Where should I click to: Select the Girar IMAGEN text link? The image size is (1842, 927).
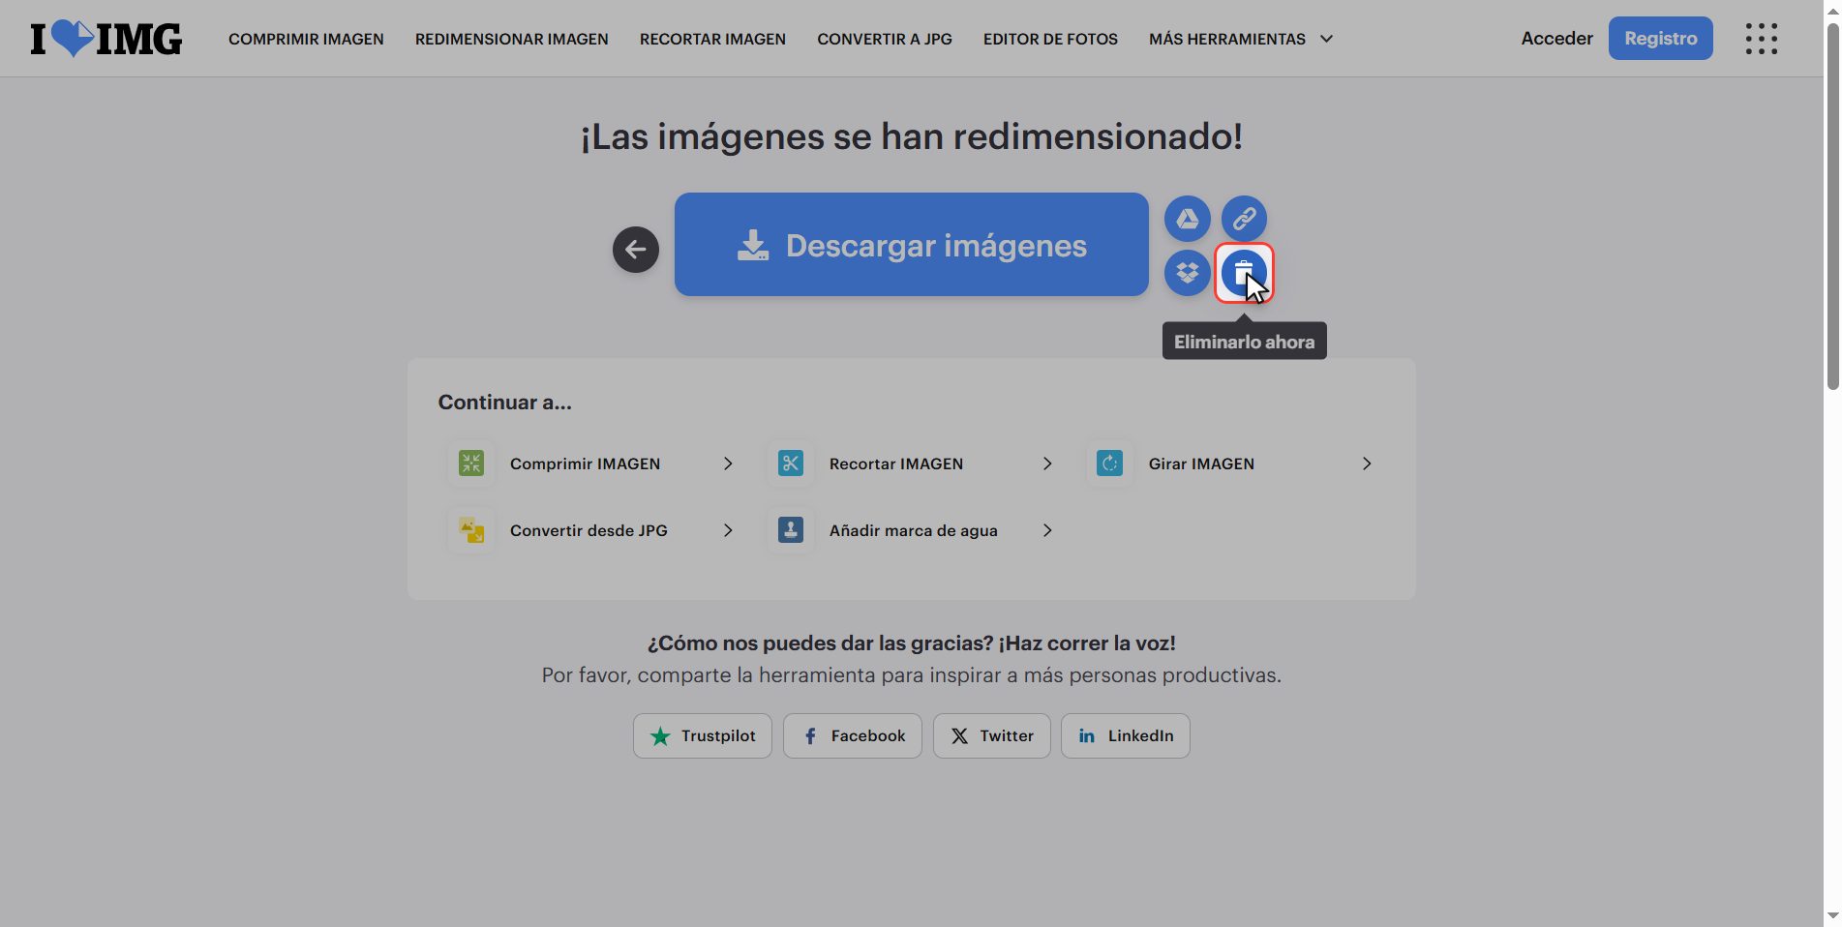[1201, 463]
